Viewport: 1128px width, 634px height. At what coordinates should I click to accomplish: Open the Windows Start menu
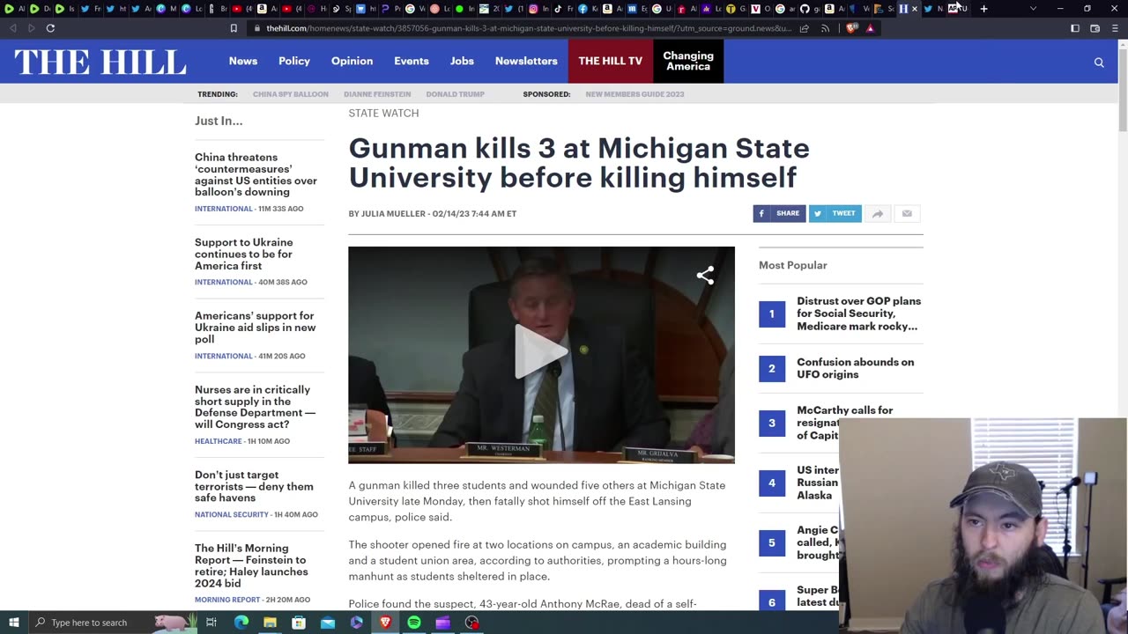tap(13, 623)
